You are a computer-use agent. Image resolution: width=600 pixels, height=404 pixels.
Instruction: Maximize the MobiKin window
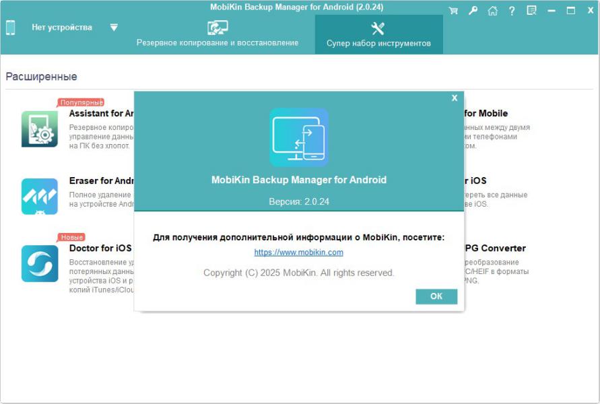[570, 11]
